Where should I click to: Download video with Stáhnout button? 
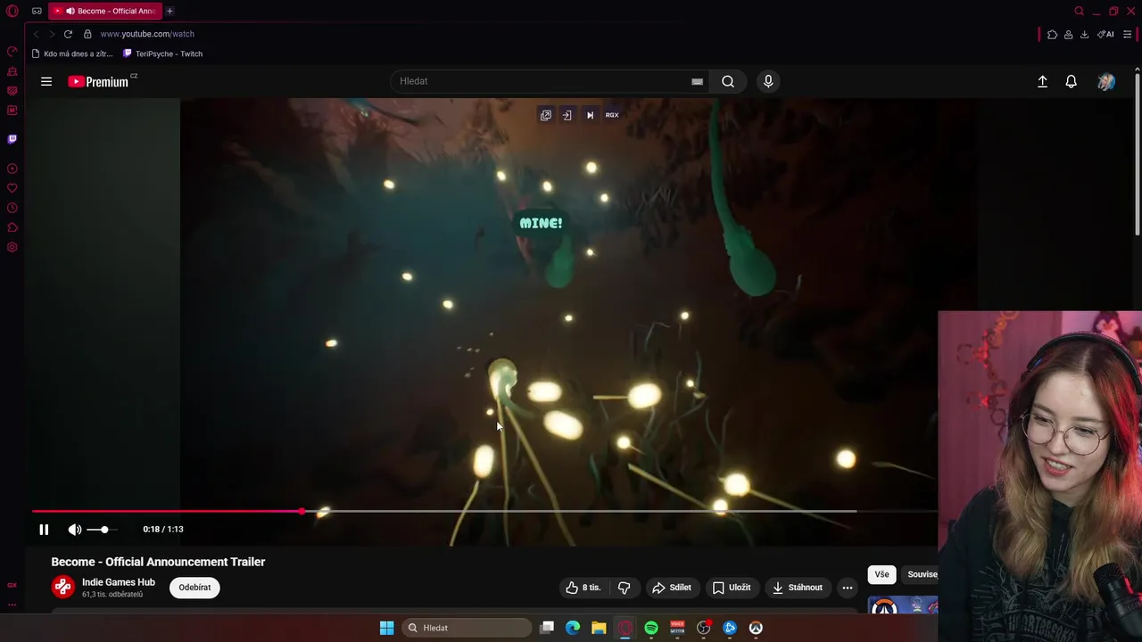798,588
